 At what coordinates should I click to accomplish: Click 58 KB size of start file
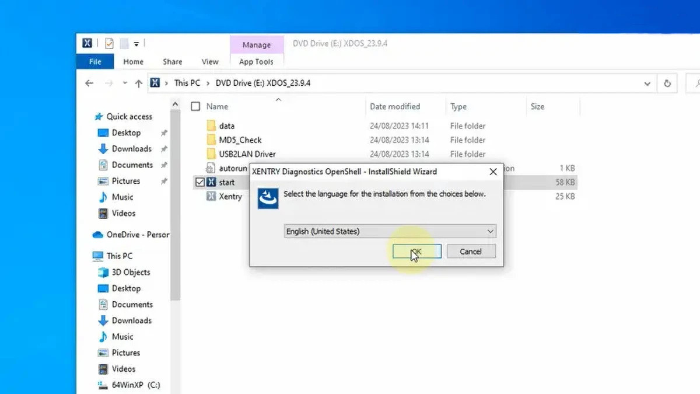click(565, 182)
